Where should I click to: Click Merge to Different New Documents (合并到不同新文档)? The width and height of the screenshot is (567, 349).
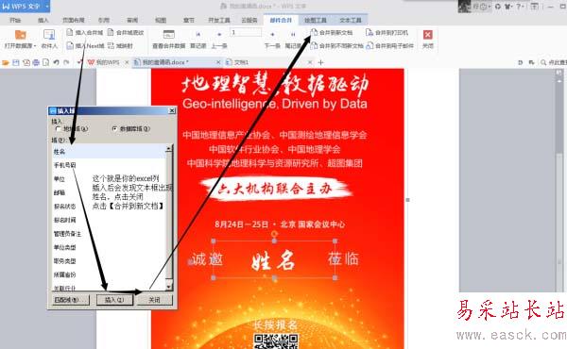click(336, 46)
